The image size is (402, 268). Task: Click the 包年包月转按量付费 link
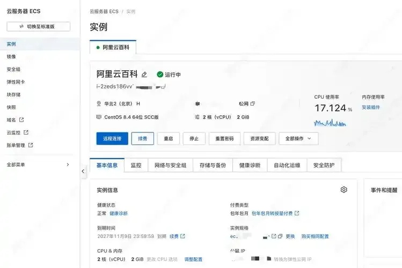[272, 213]
